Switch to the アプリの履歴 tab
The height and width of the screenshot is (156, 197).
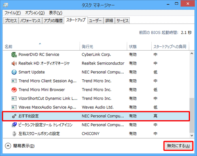click(x=53, y=20)
